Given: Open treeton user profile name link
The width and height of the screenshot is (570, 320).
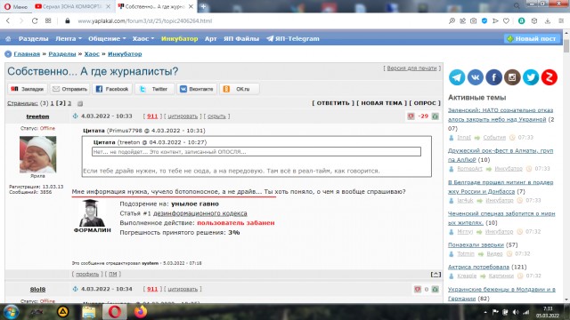Looking at the screenshot, I should (x=37, y=116).
